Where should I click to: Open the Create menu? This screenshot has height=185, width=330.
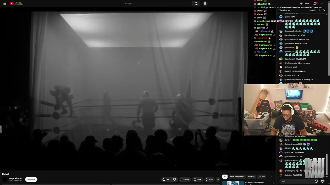point(304,4)
